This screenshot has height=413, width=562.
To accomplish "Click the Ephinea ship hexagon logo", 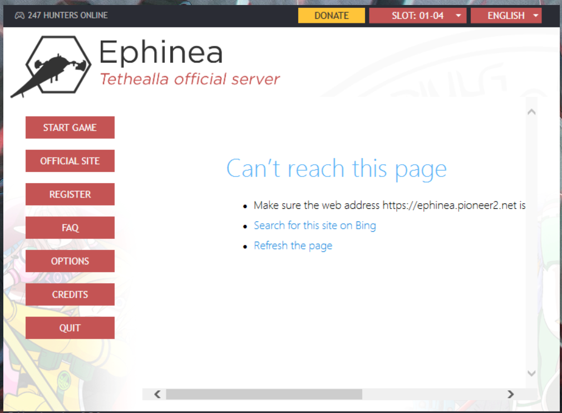I will point(52,66).
